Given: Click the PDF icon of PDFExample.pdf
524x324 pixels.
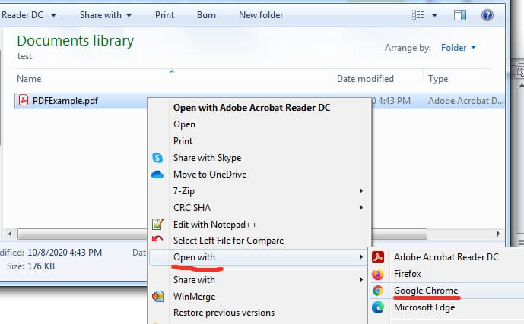Looking at the screenshot, I should pyautogui.click(x=24, y=100).
